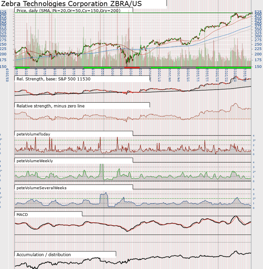Image resolution: width=263 pixels, height=269 pixels.
Task: Click the 07/2020 date axis label
Action: 159,75
